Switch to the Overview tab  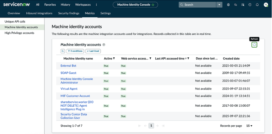14,13
